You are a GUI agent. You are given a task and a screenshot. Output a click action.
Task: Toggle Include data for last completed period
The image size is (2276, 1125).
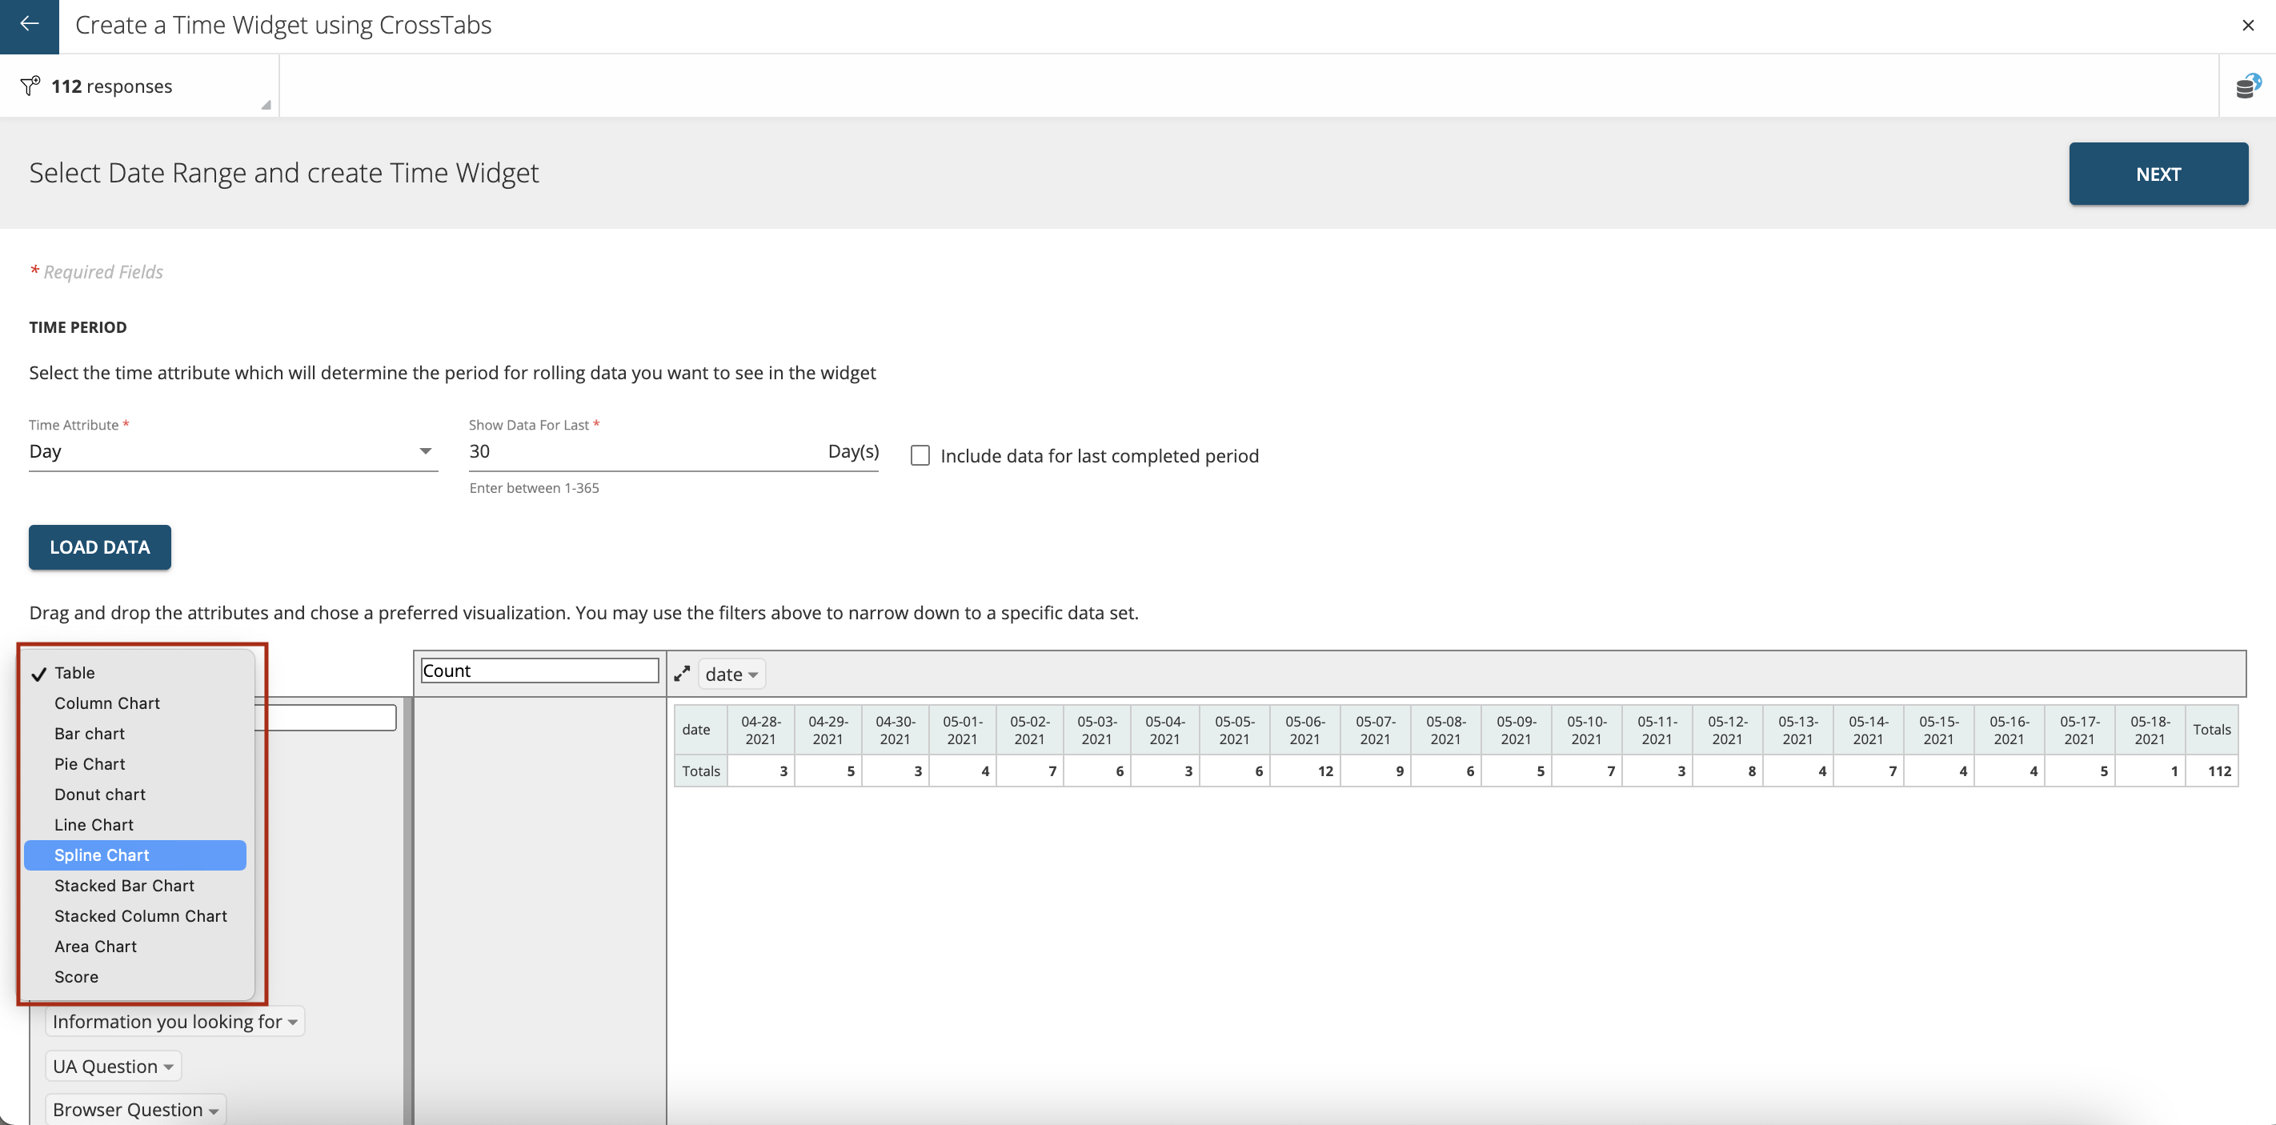pyautogui.click(x=920, y=455)
